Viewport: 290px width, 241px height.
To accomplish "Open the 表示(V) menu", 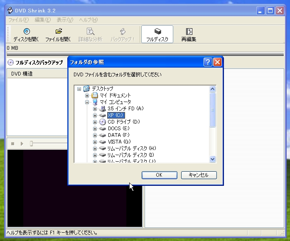I will [65, 20].
